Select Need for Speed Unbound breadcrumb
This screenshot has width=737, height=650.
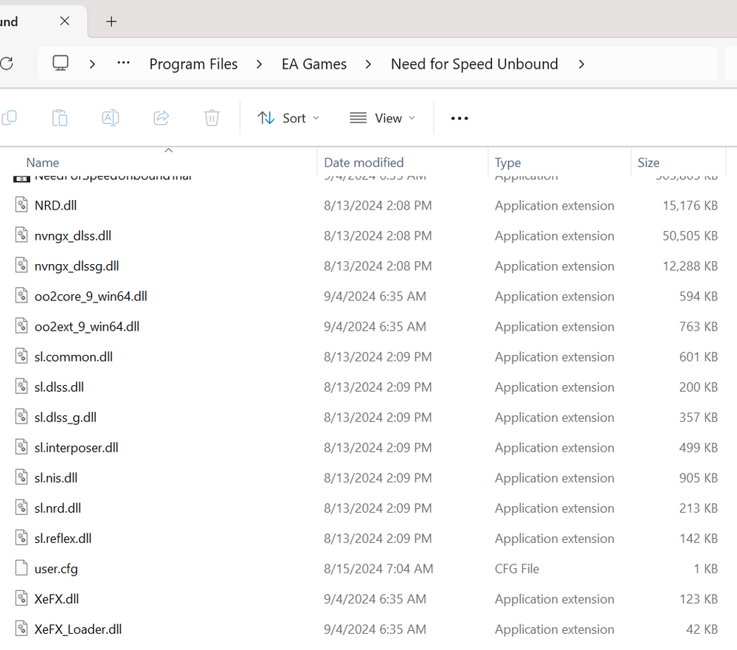click(x=474, y=64)
